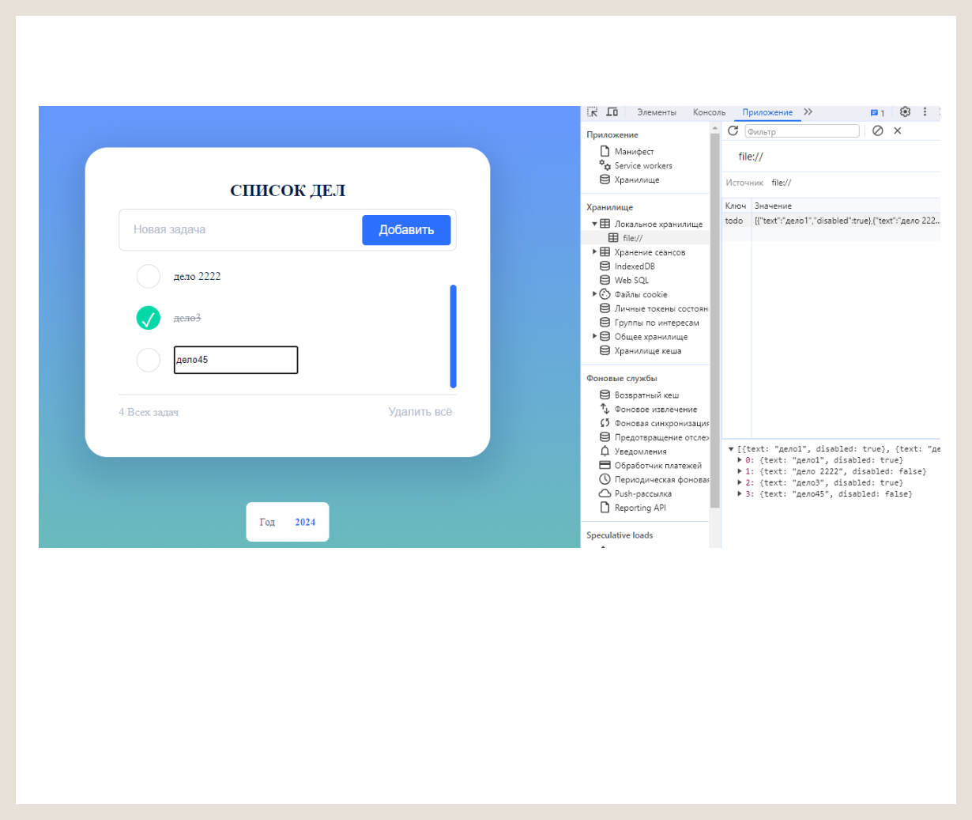Viewport: 972px width, 820px height.
Task: Click the blue task list scrollbar
Action: (x=453, y=336)
